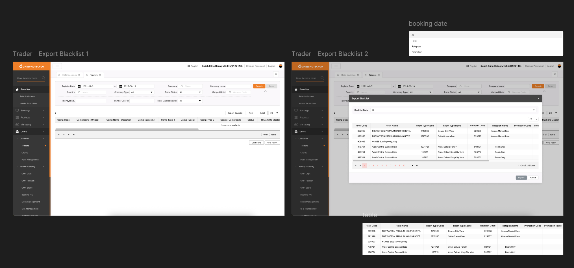574x268 pixels.
Task: Collapse Users menu in Blacklist 1 sidebar
Action: pos(31,132)
